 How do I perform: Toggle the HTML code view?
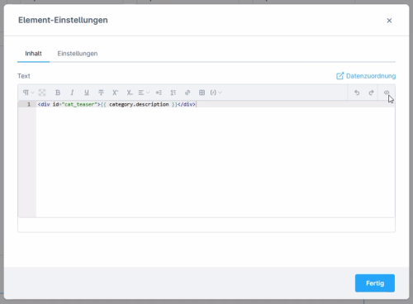[x=387, y=93]
